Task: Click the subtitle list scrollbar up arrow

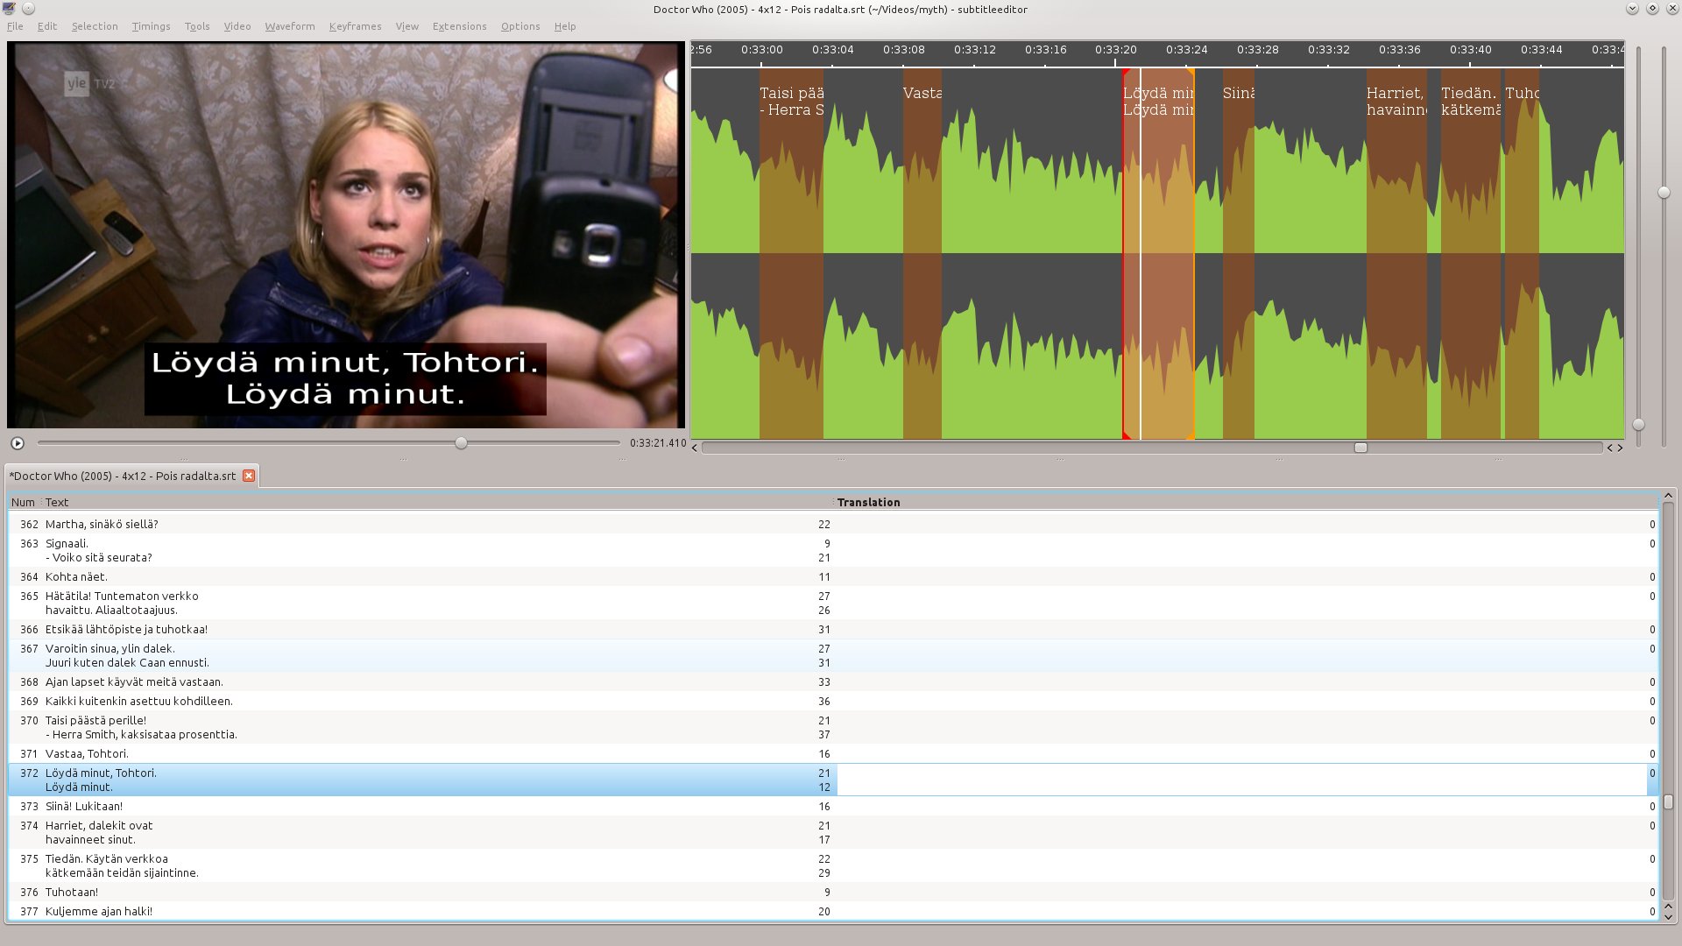Action: (x=1668, y=496)
